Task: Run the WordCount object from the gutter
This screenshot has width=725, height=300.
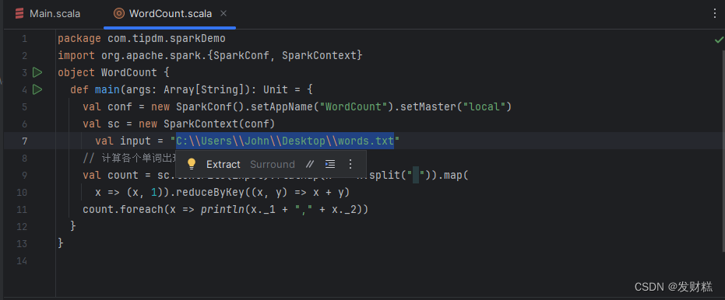Action: tap(37, 72)
